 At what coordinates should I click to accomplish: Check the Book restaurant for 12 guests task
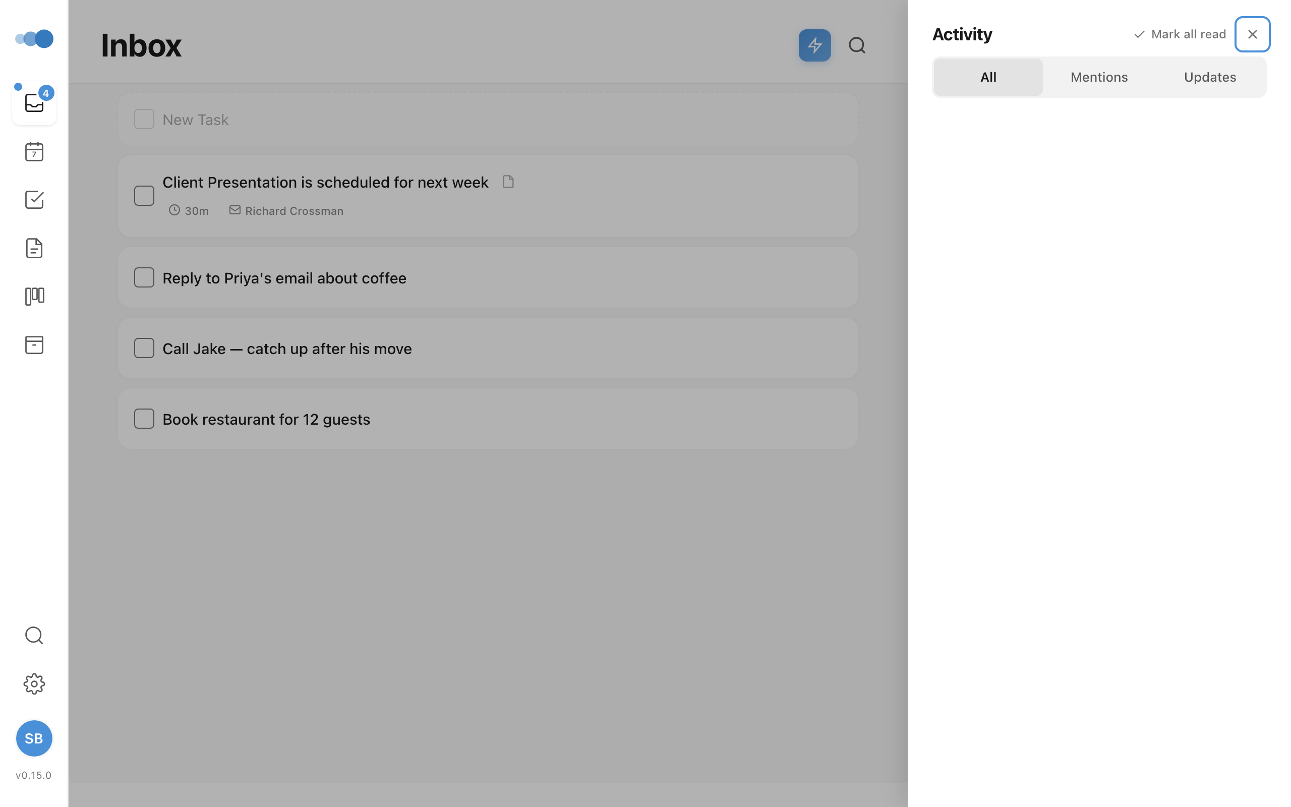pyautogui.click(x=144, y=419)
